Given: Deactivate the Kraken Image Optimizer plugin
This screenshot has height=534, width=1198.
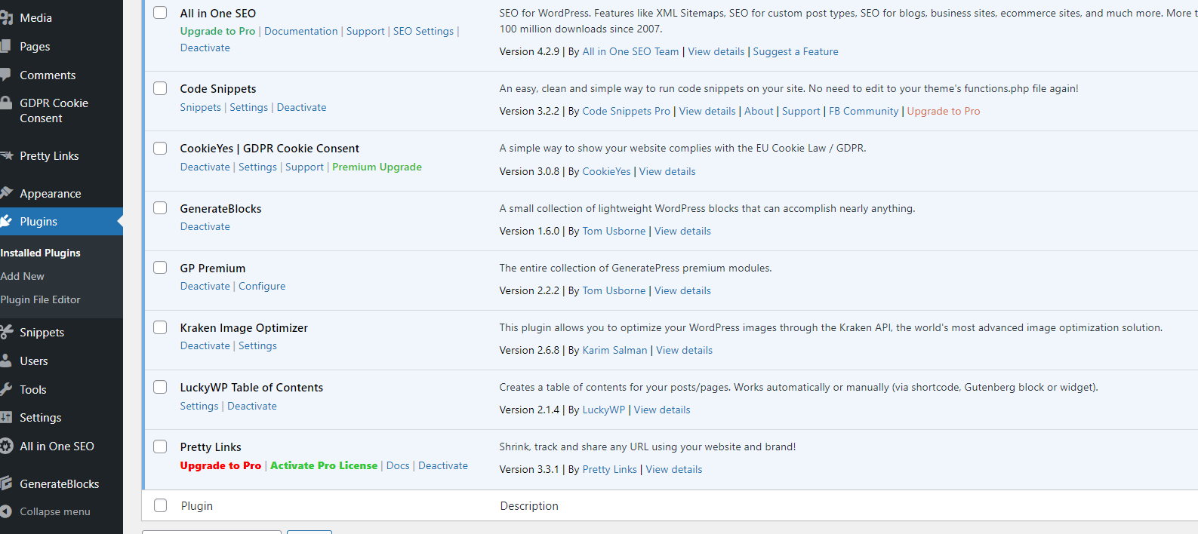Looking at the screenshot, I should click(x=205, y=345).
